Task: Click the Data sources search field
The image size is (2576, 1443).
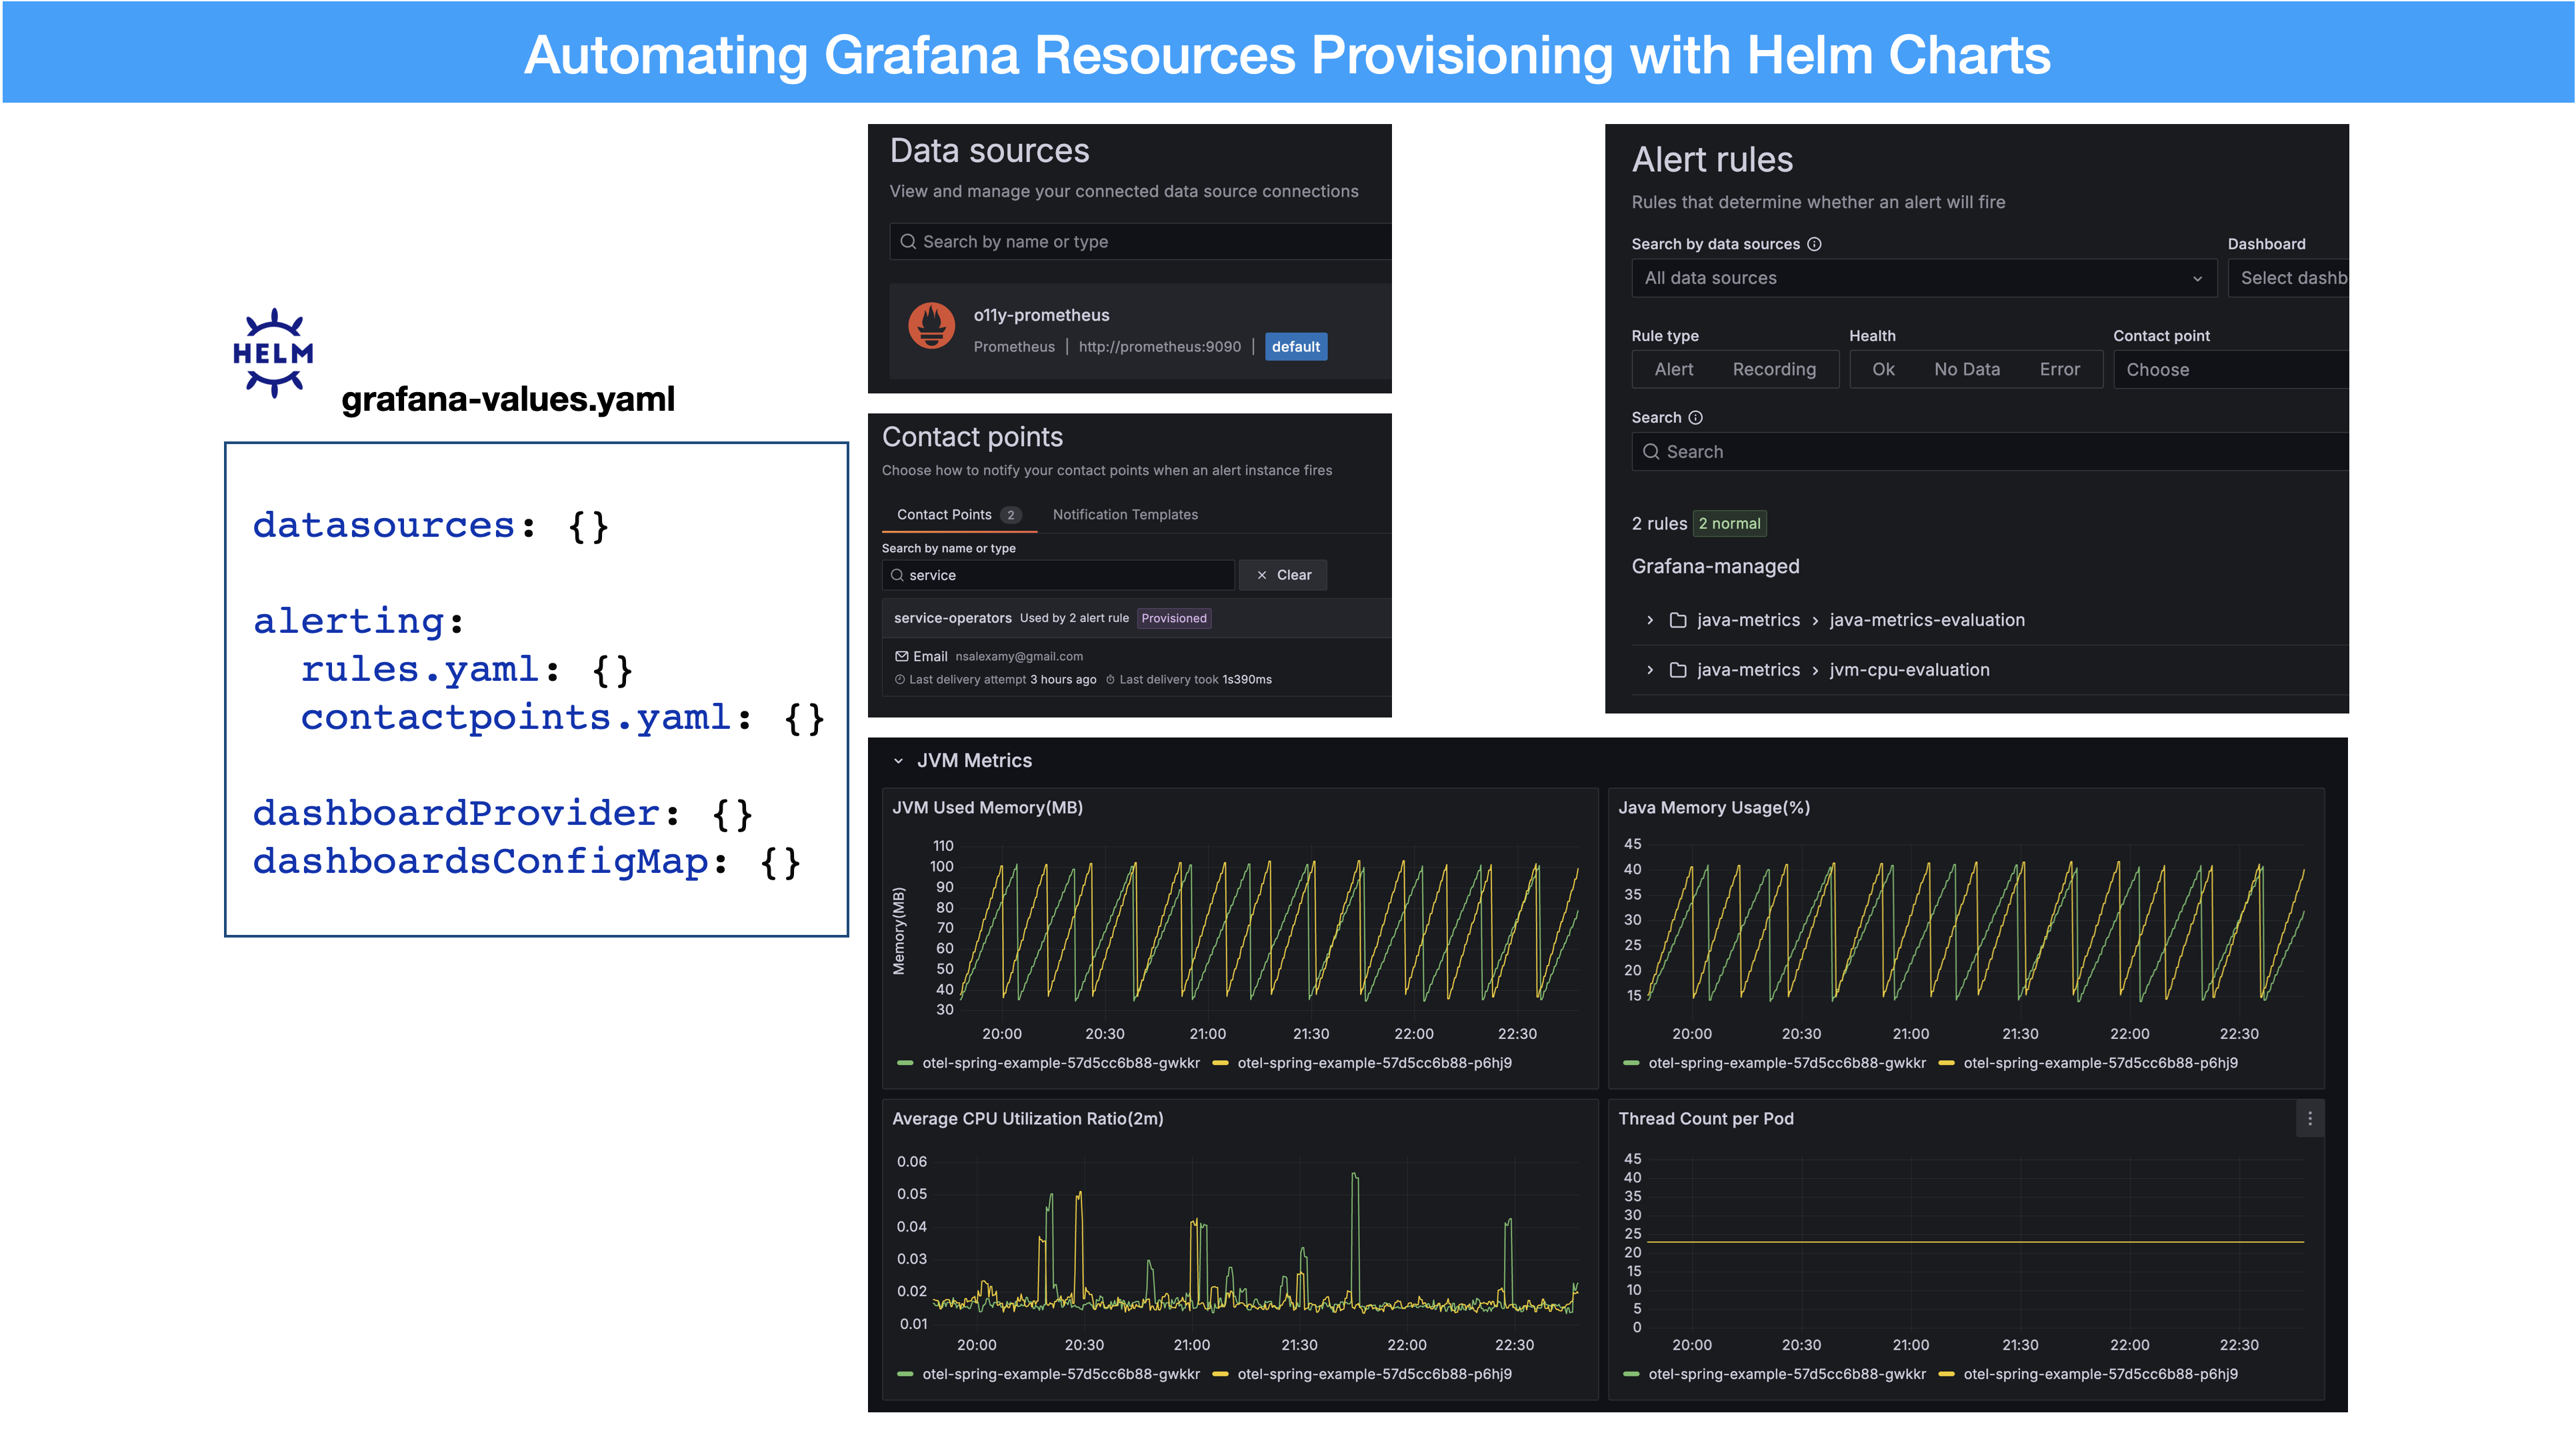Action: tap(1140, 242)
